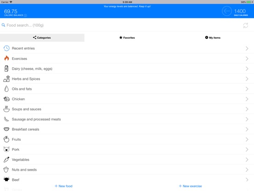Open Soups and sauces chevron
Screen dimensions: 254x191
click(247, 109)
